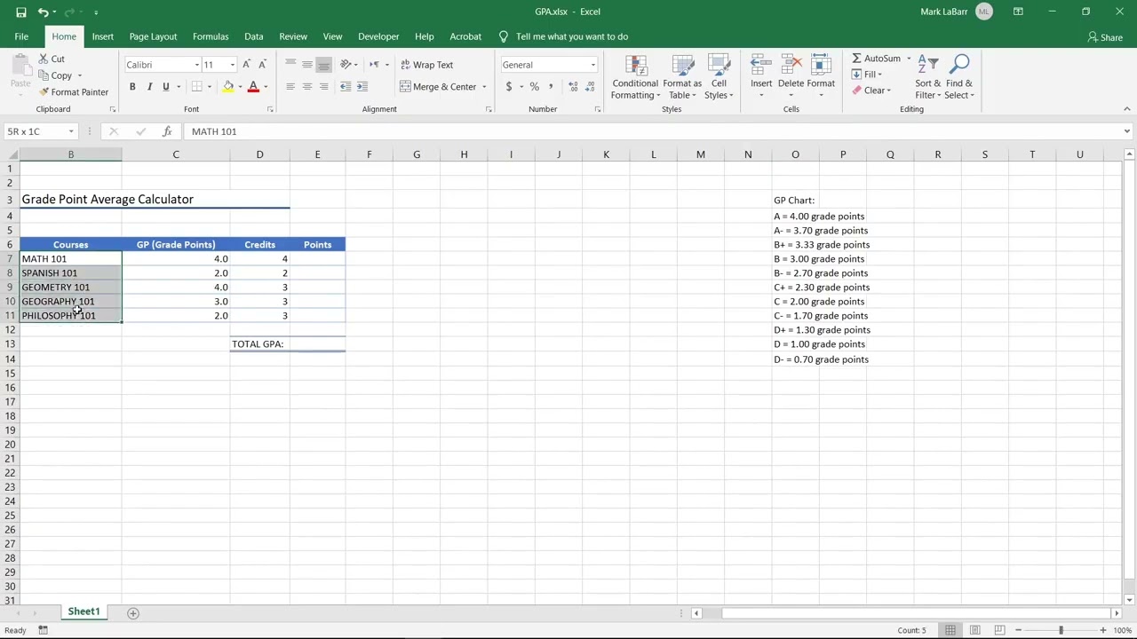Open the Orientation text-angle tool
This screenshot has width=1137, height=639.
346,65
